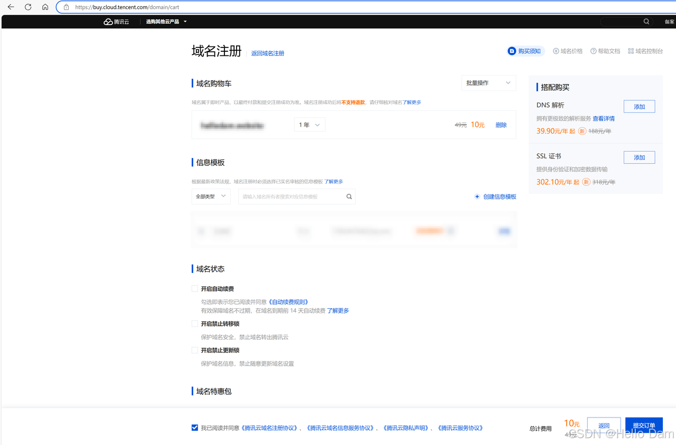This screenshot has height=445, width=676.
Task: Enable 开启禁止更新锁 update lock
Action: (195, 349)
